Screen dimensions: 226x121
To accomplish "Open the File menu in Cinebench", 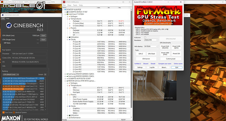I will tap(3, 18).
